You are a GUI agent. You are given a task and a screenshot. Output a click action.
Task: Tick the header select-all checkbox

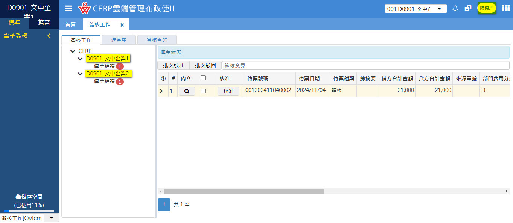point(203,78)
